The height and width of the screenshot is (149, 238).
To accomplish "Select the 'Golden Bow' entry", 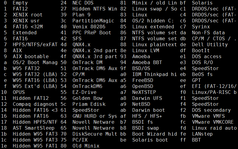I will coord(87,98).
